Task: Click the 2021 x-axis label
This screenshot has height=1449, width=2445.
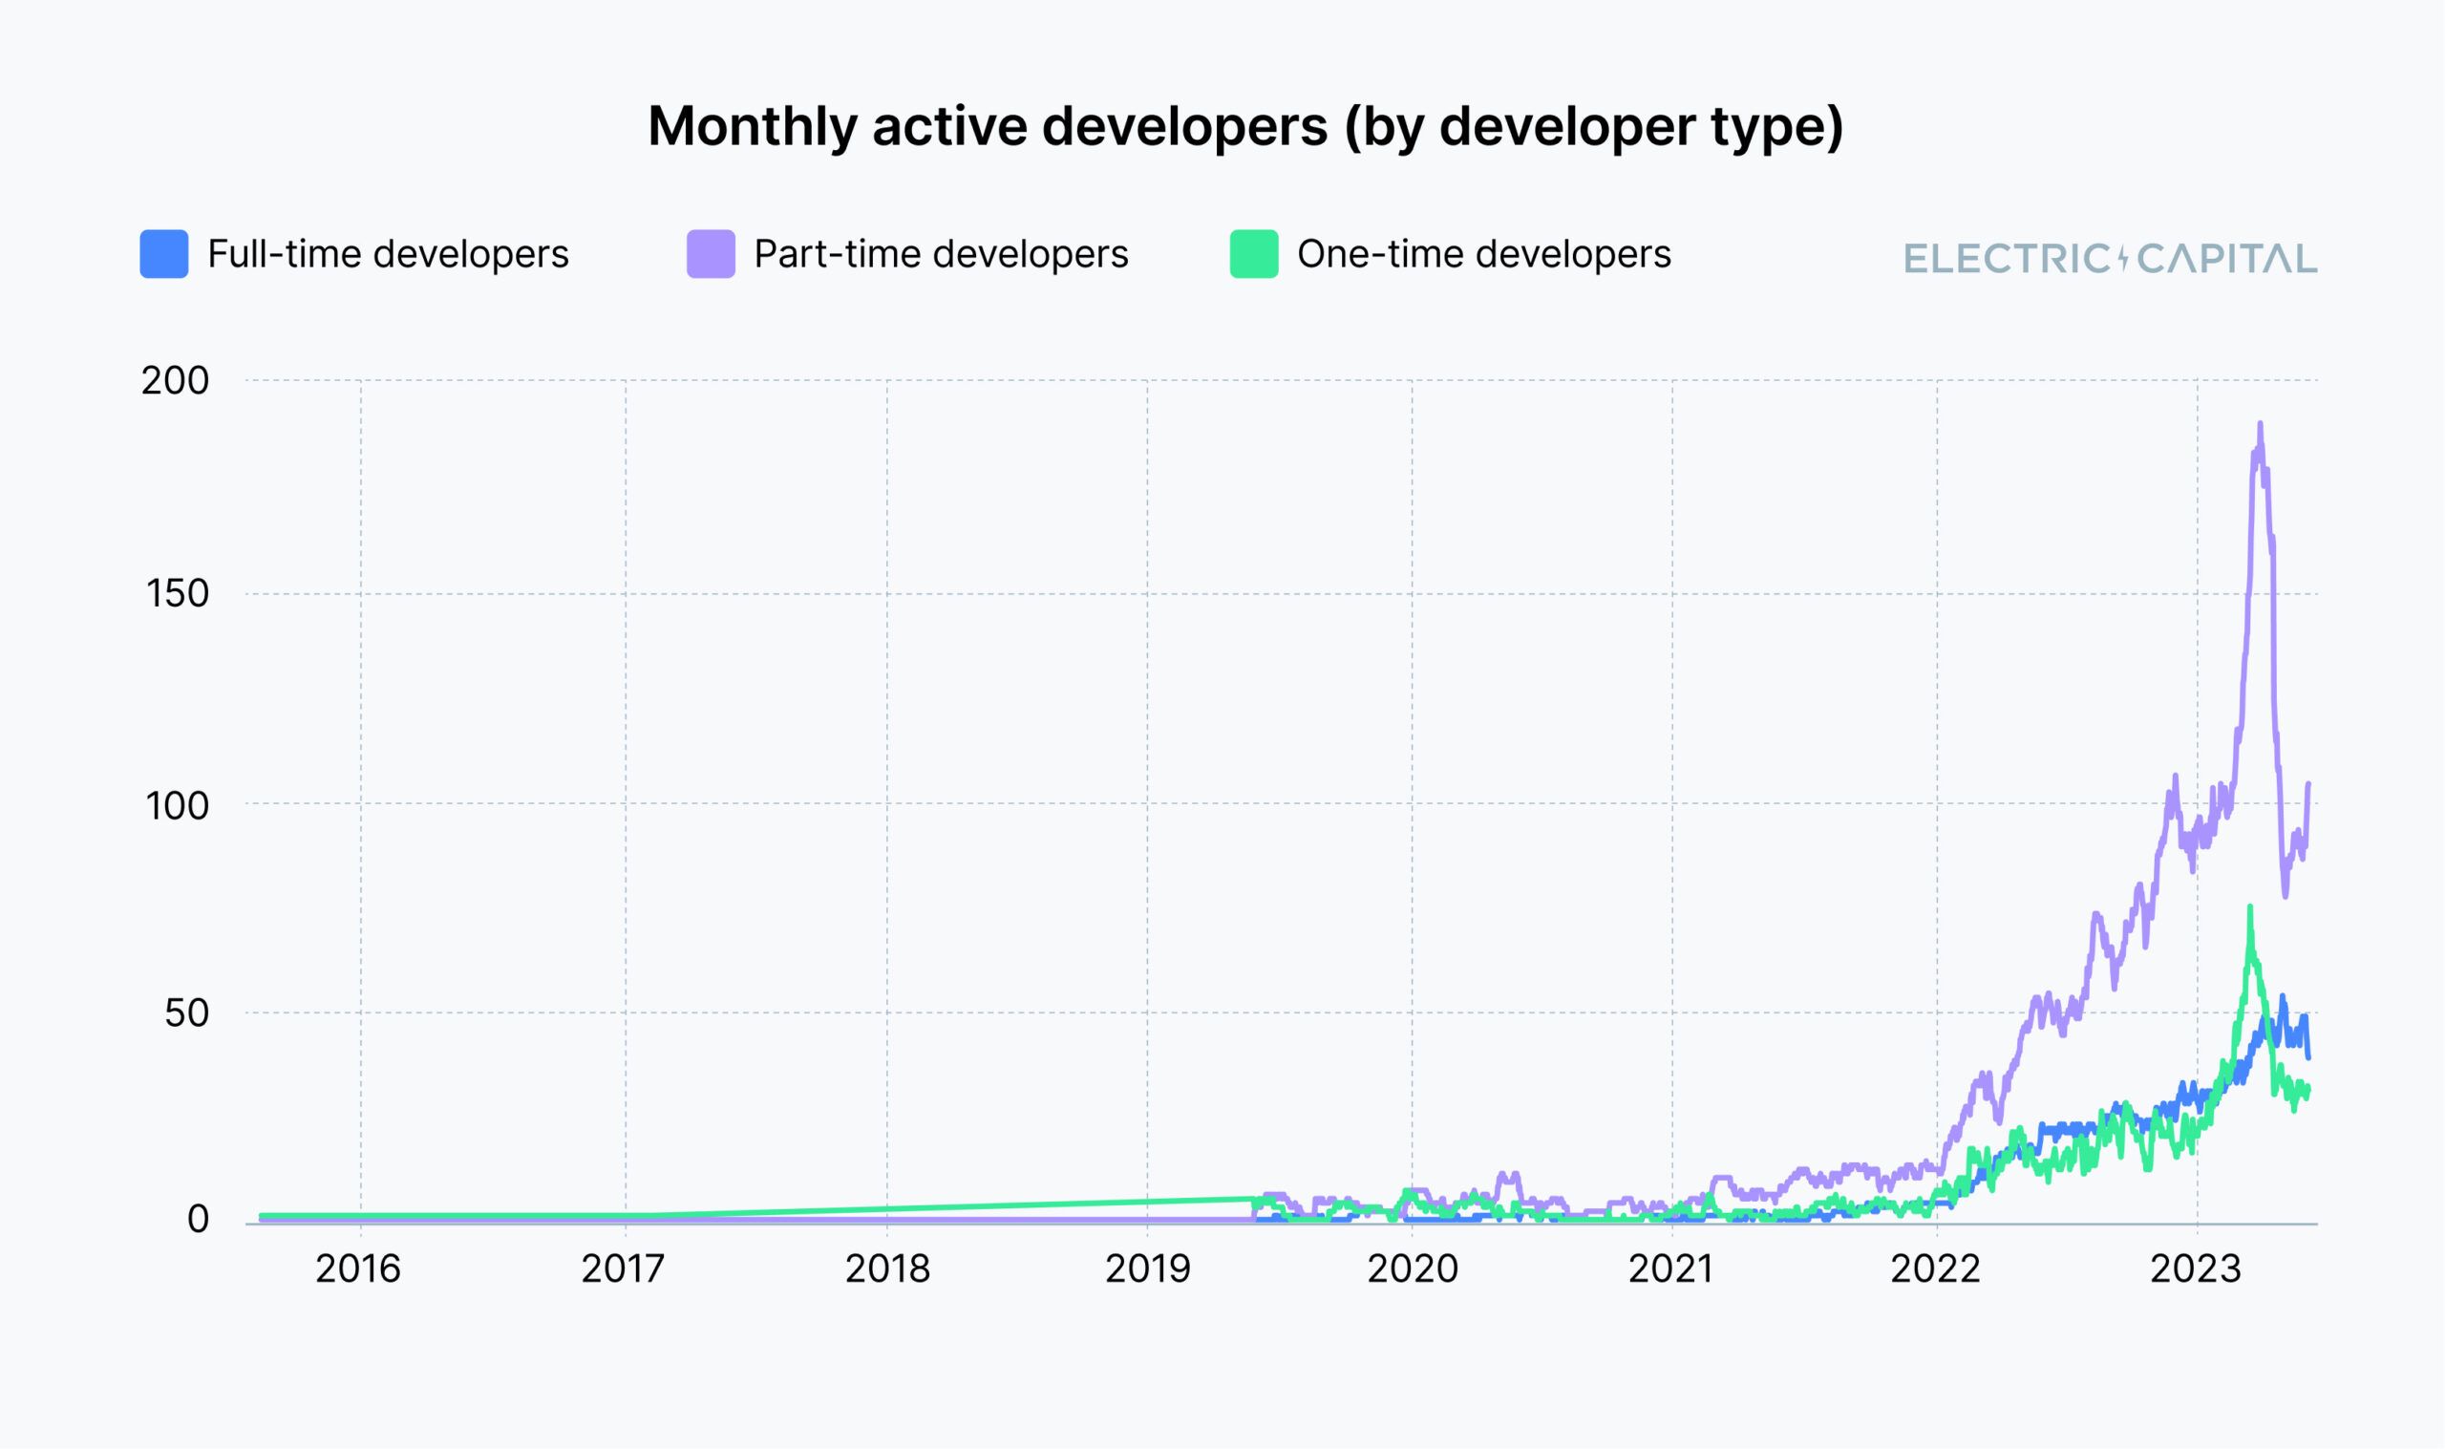Action: coord(1671,1269)
